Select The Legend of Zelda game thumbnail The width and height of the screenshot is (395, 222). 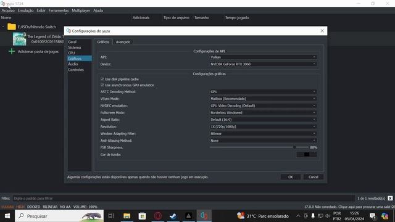(19, 39)
